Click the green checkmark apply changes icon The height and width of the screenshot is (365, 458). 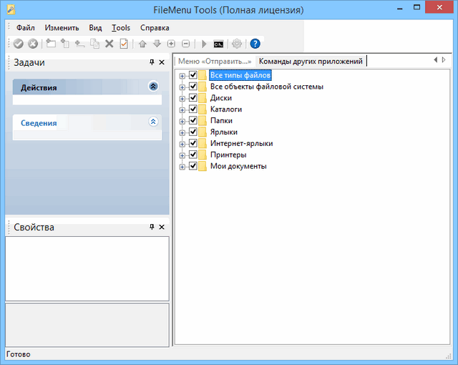click(19, 44)
